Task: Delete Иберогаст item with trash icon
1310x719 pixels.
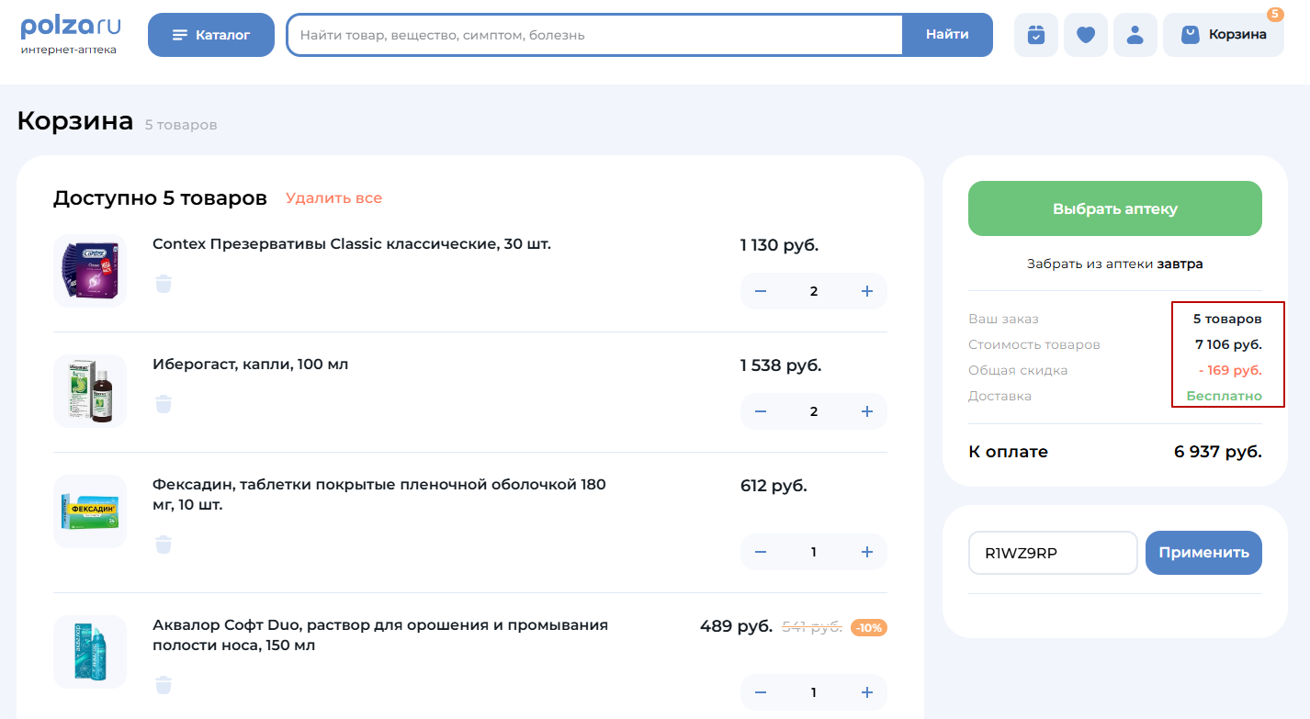Action: [164, 404]
